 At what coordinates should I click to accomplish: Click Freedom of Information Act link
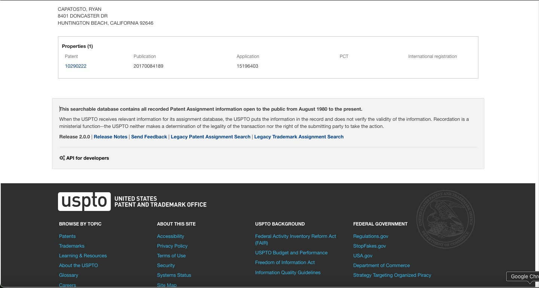click(285, 263)
